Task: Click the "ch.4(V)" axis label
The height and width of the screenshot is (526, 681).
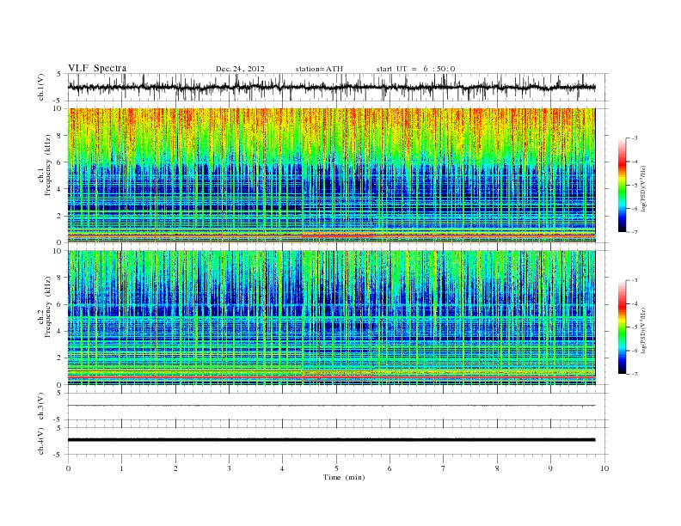Action: click(x=40, y=441)
